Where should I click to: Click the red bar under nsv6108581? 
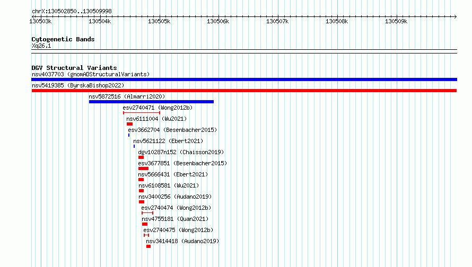pos(142,191)
